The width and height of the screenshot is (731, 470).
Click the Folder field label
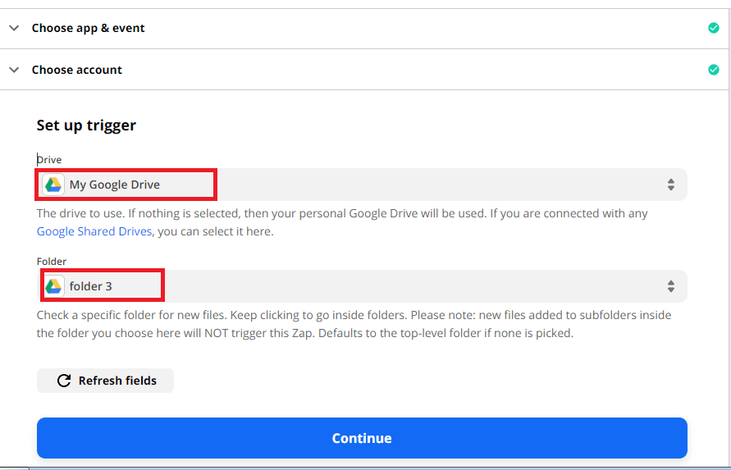[x=52, y=261]
